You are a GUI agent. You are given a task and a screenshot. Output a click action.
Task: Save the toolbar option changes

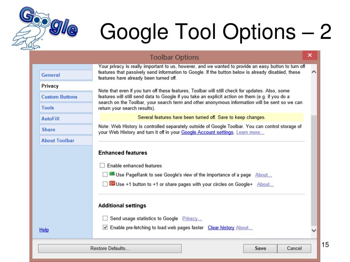pyautogui.click(x=260, y=248)
